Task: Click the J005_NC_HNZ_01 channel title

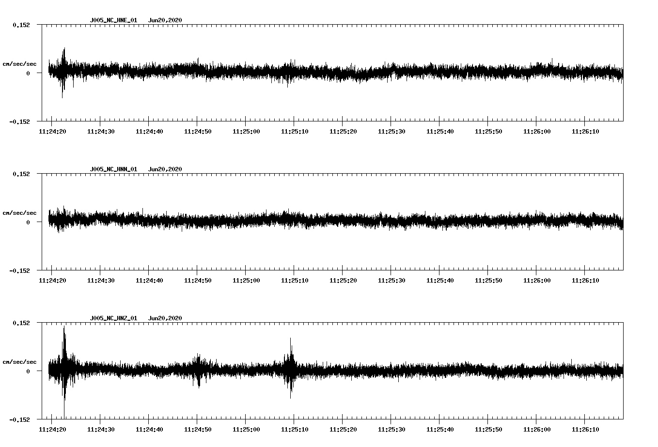Action: [x=113, y=318]
